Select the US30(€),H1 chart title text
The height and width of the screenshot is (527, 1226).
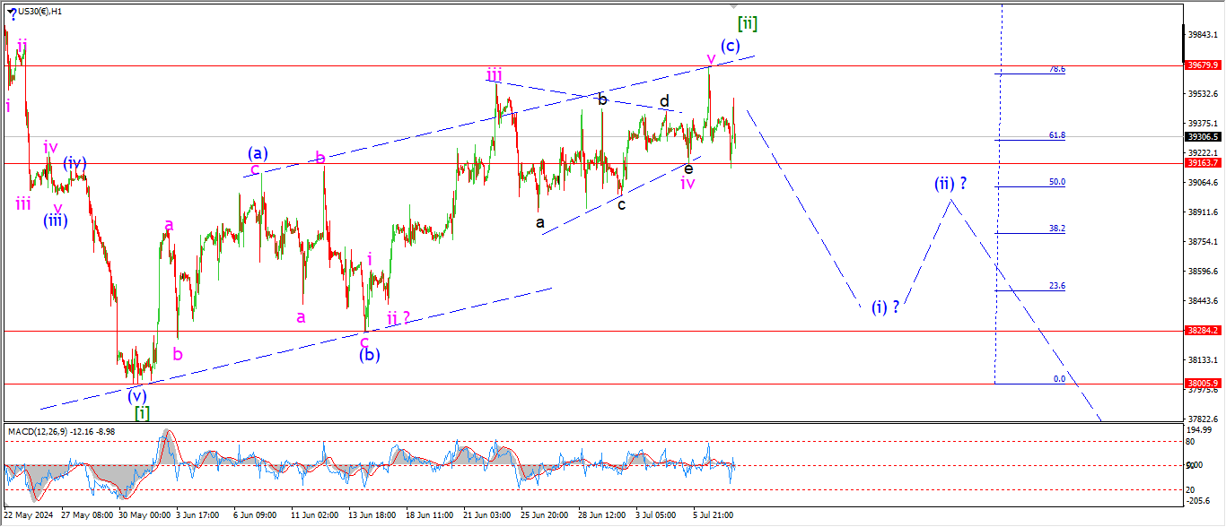[44, 11]
